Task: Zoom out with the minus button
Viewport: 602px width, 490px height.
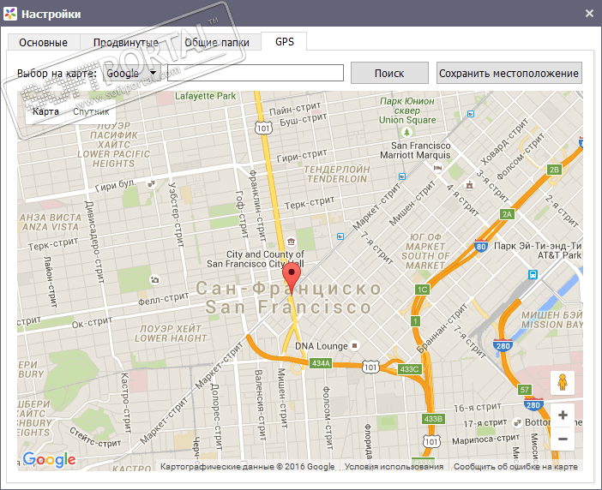Action: [x=563, y=439]
